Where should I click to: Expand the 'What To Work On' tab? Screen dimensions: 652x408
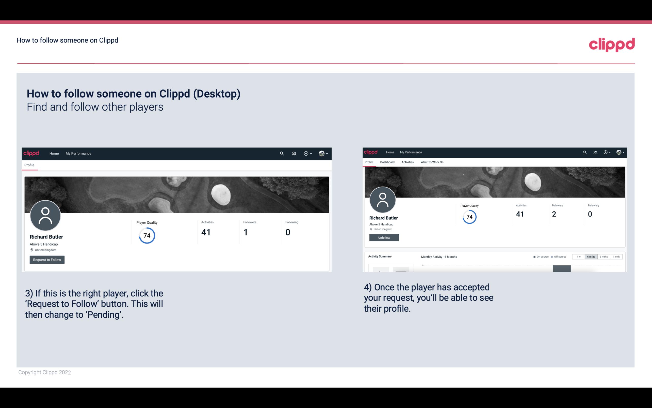click(x=432, y=162)
